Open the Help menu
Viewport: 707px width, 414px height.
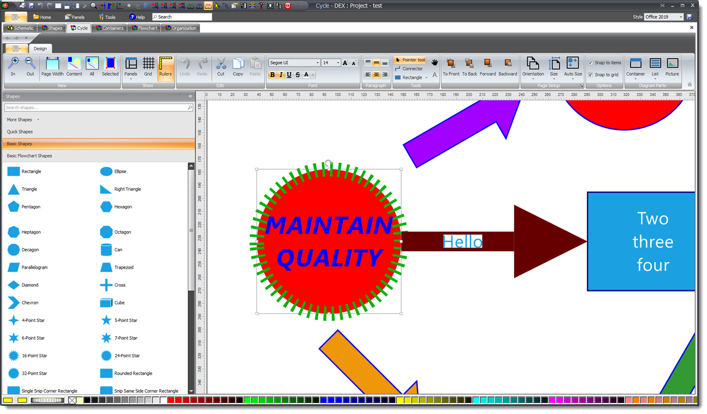pyautogui.click(x=137, y=17)
